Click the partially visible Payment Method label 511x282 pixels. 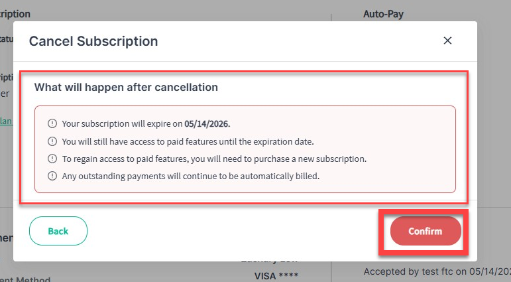25,279
